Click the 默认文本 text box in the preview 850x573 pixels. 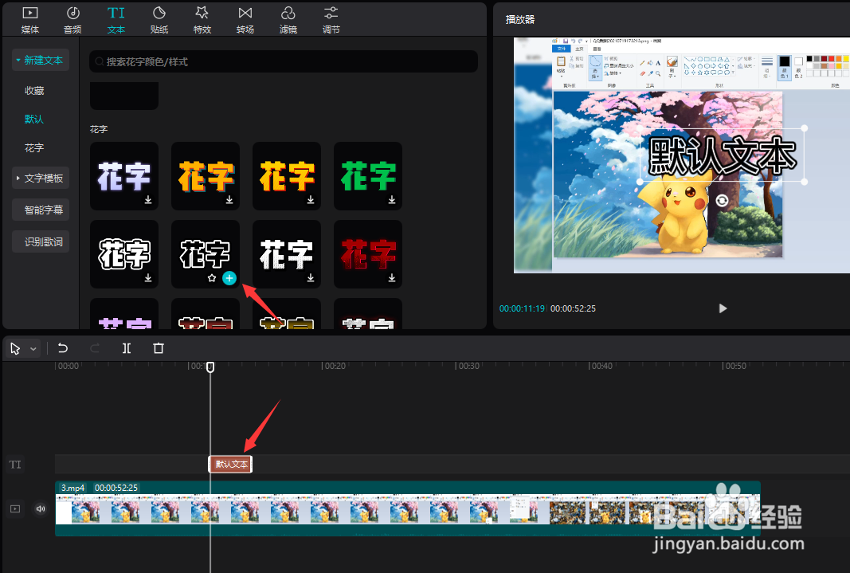722,155
